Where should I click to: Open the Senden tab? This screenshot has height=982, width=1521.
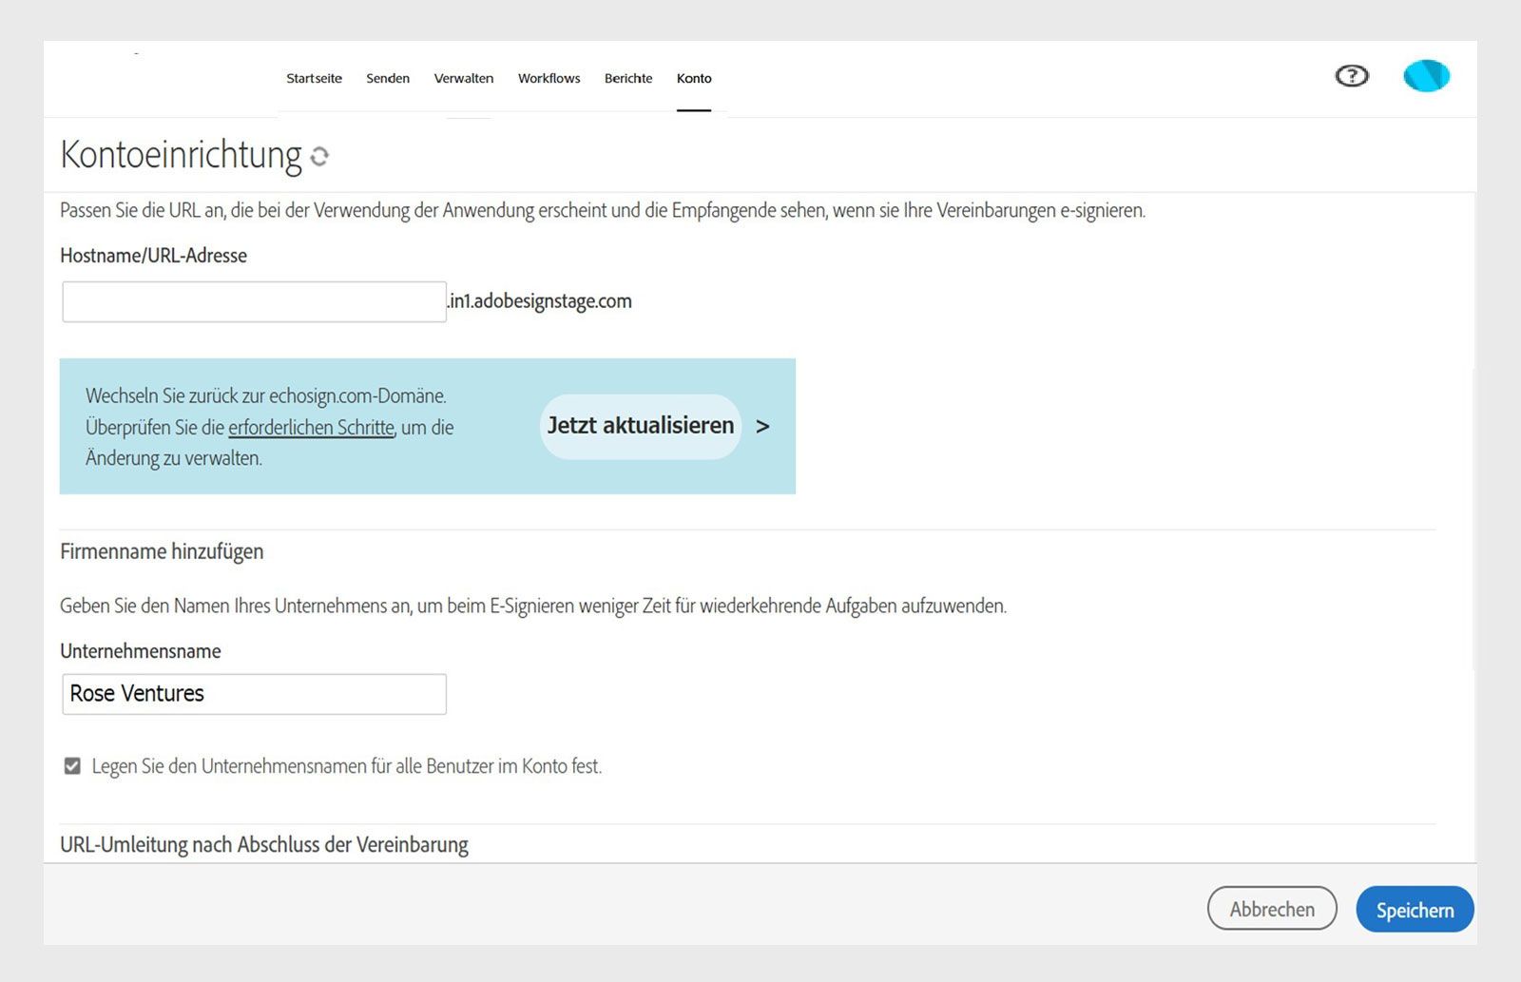387,78
